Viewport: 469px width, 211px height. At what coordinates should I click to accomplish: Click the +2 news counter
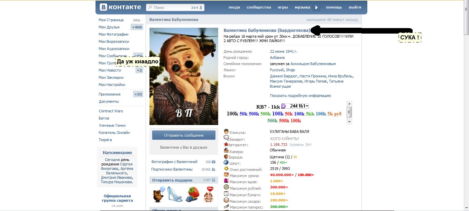pos(139,70)
